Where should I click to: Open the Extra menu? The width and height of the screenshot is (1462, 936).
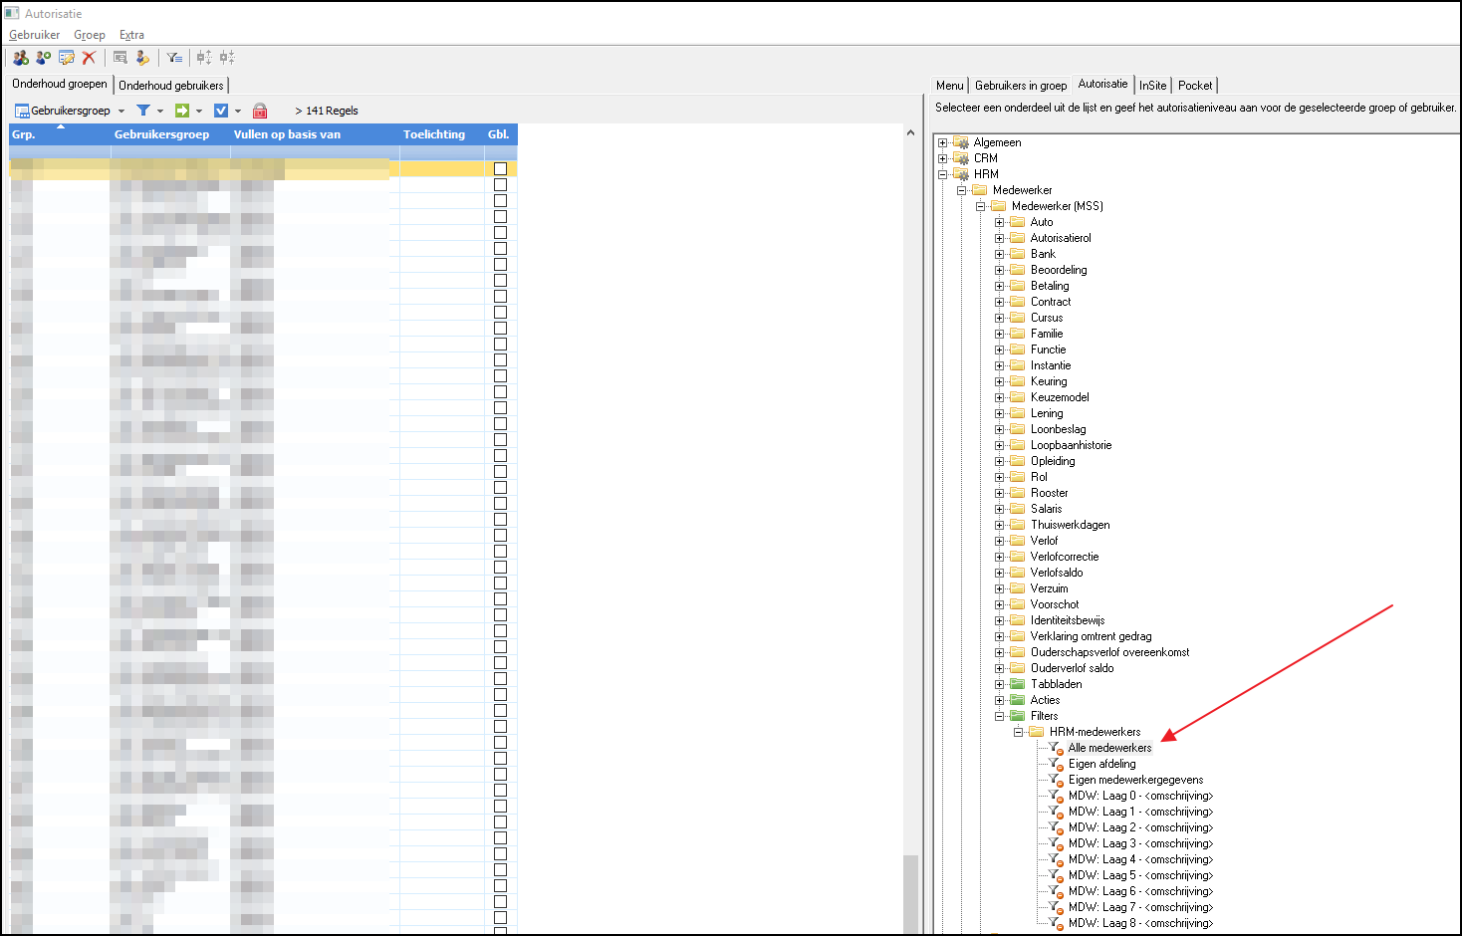[131, 35]
